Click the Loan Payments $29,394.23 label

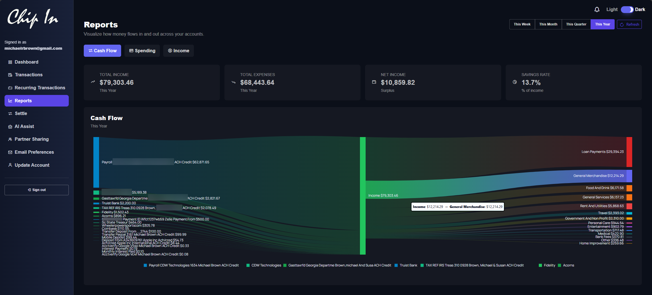pos(602,152)
